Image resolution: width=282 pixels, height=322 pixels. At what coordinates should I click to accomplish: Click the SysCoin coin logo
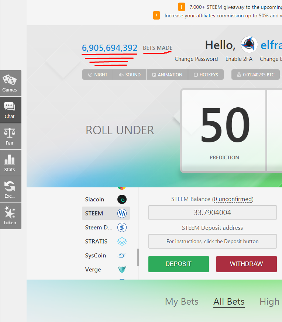tap(122, 256)
